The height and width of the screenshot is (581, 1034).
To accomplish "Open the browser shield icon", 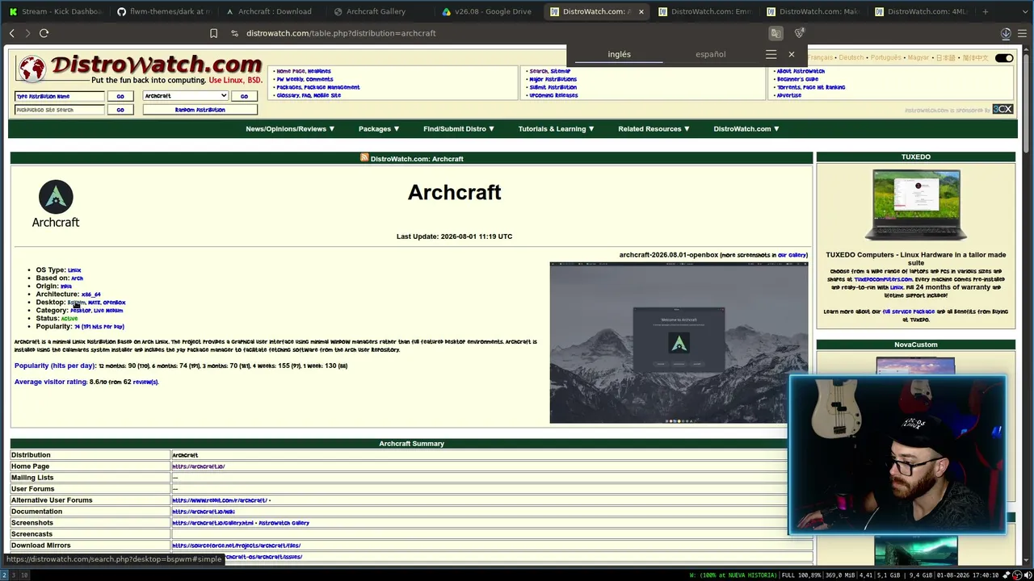I will [x=799, y=33].
